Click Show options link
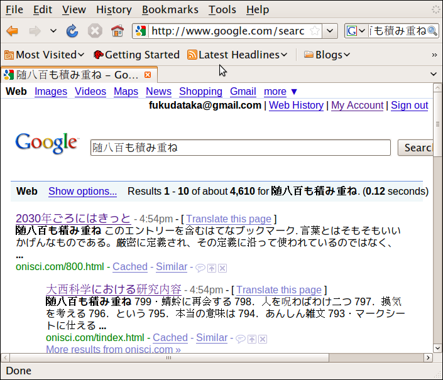 point(82,191)
